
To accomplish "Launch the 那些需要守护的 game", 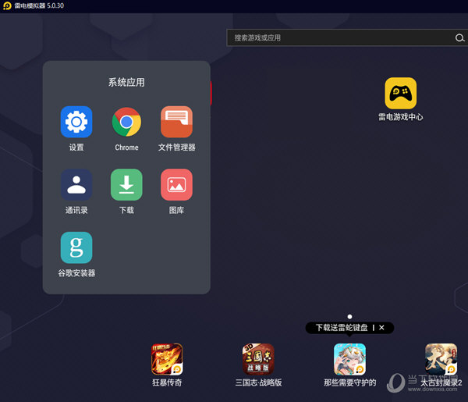I will [x=349, y=359].
